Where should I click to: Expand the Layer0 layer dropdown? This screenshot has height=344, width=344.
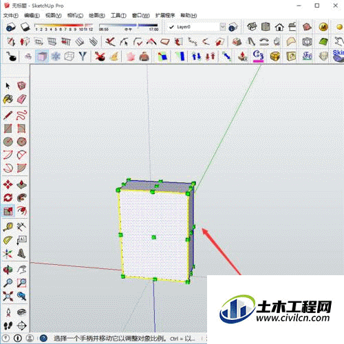coord(222,27)
